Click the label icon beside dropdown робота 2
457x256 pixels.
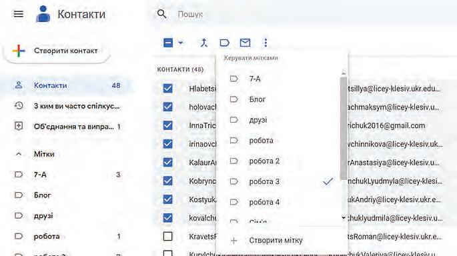click(234, 161)
